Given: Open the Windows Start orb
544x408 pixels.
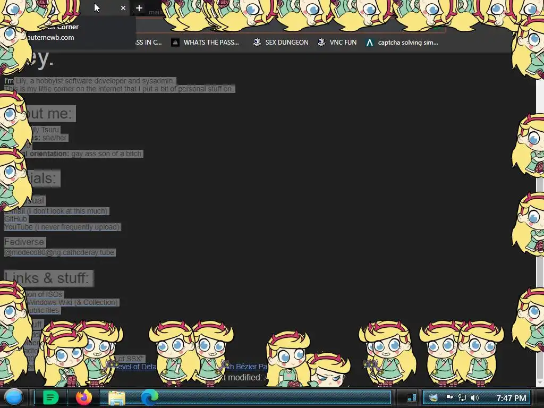Looking at the screenshot, I should tap(13, 397).
